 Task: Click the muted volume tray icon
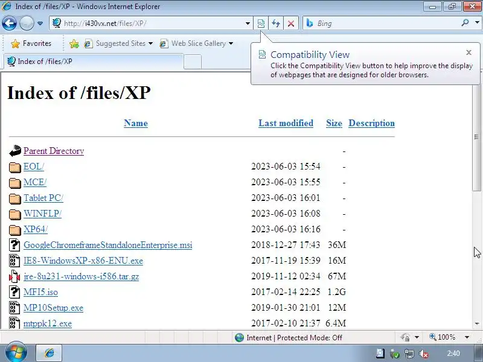[x=424, y=354]
